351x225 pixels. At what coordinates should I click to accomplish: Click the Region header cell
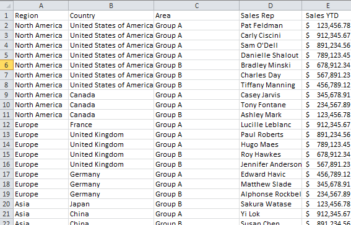tap(41, 15)
